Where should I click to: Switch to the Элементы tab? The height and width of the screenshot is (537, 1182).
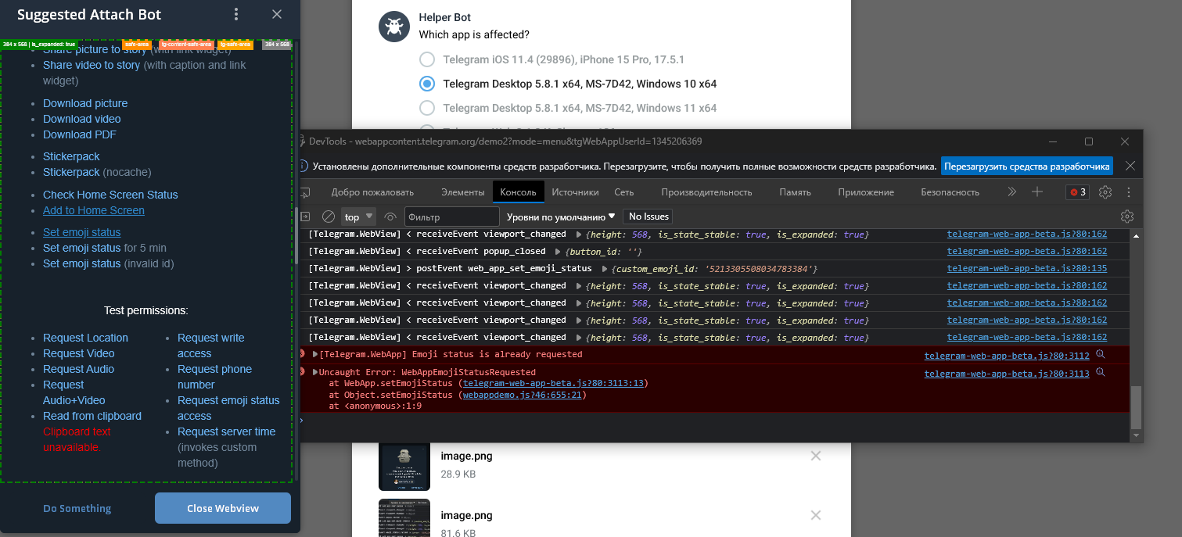[x=462, y=192]
